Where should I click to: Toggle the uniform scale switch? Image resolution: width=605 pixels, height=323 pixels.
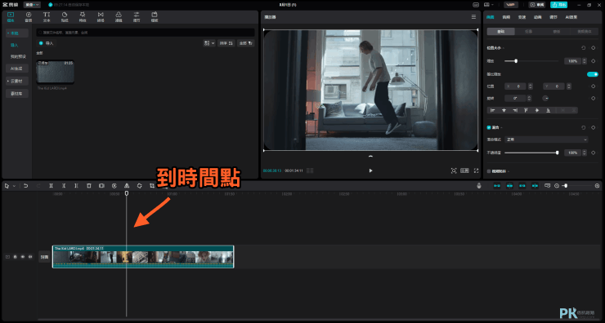click(x=592, y=74)
